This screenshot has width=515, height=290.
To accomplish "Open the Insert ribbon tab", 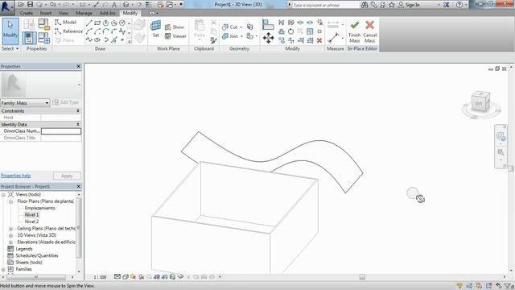I will [46, 13].
